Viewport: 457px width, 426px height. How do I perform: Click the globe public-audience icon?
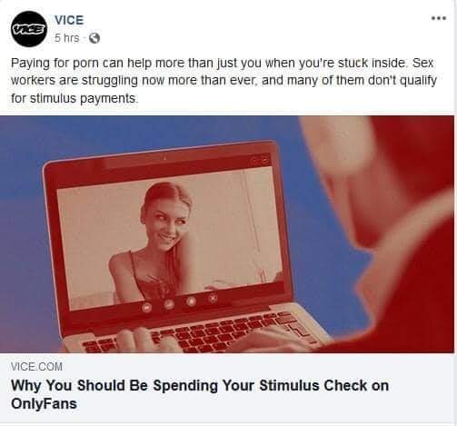(94, 38)
